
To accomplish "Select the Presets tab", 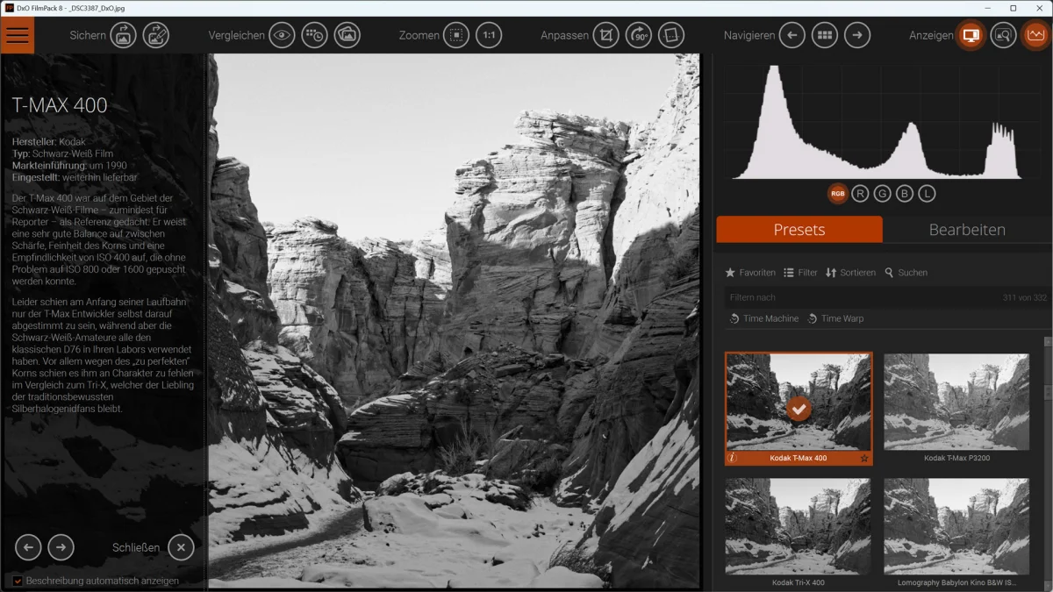I will click(x=799, y=230).
